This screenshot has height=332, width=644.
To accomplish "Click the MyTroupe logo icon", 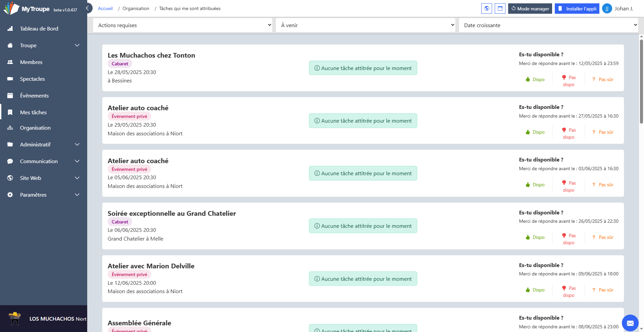I will (11, 8).
